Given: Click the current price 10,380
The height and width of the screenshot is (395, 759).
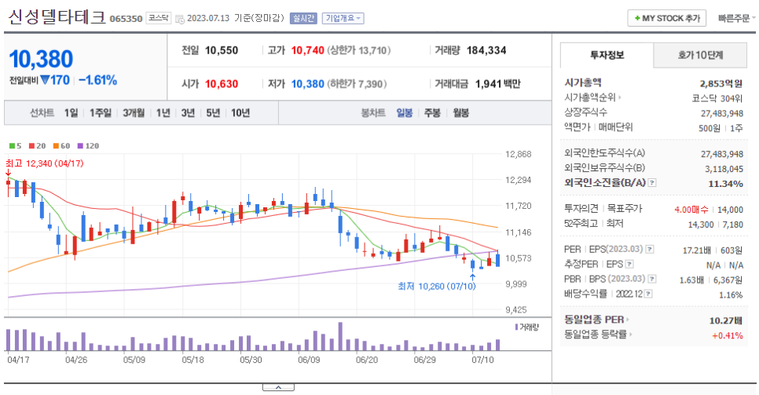Looking at the screenshot, I should 41,60.
